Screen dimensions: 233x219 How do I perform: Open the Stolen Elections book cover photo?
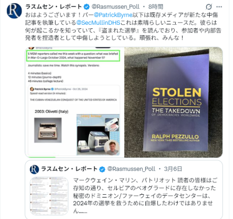(x=173, y=102)
